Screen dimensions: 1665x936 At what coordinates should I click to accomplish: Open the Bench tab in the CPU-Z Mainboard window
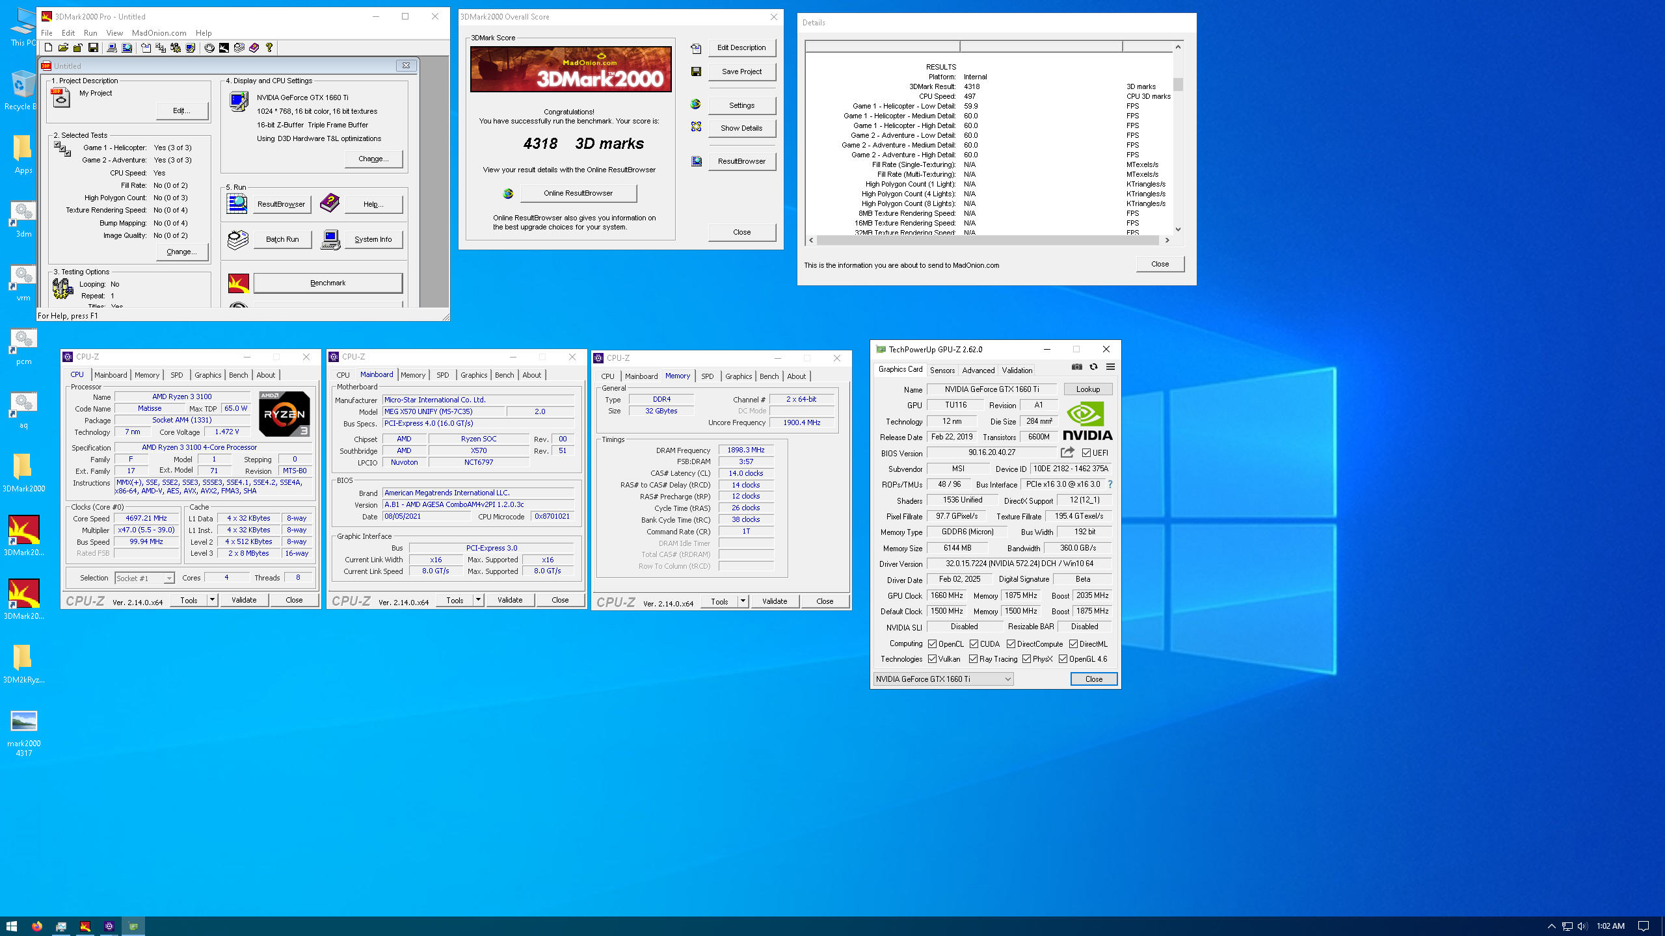504,375
